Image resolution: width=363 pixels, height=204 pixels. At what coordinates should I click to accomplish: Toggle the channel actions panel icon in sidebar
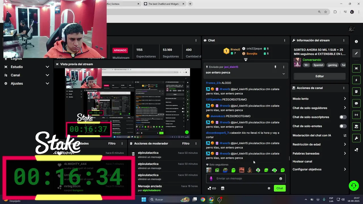(356, 126)
